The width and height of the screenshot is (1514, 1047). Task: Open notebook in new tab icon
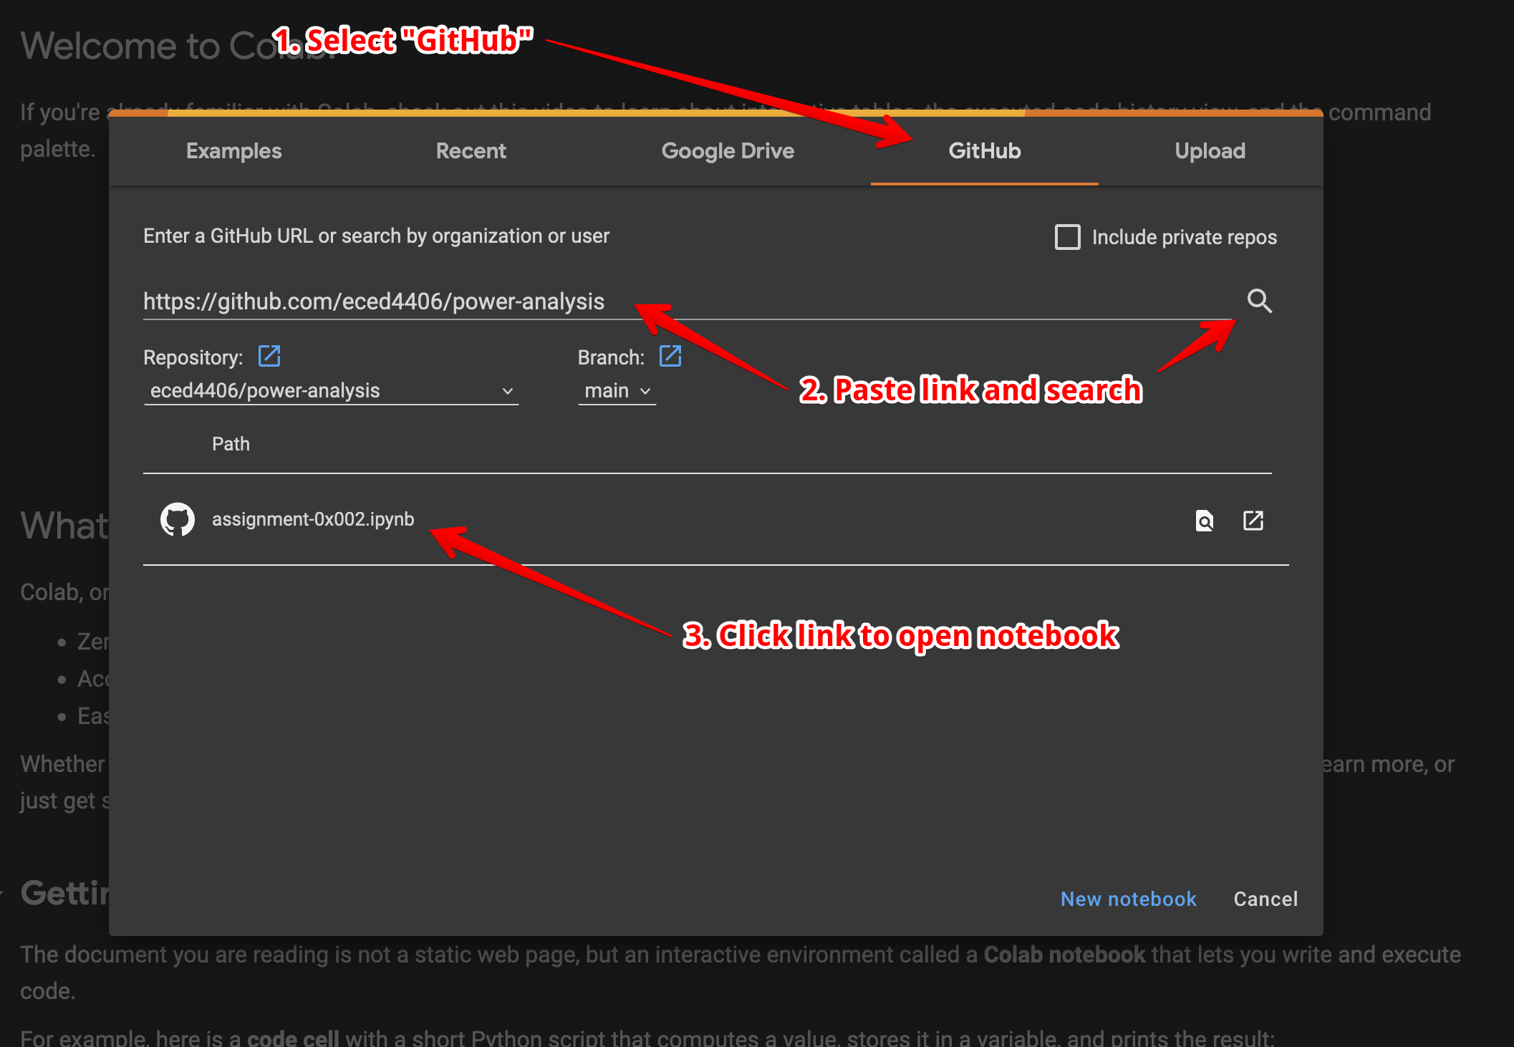point(1253,521)
